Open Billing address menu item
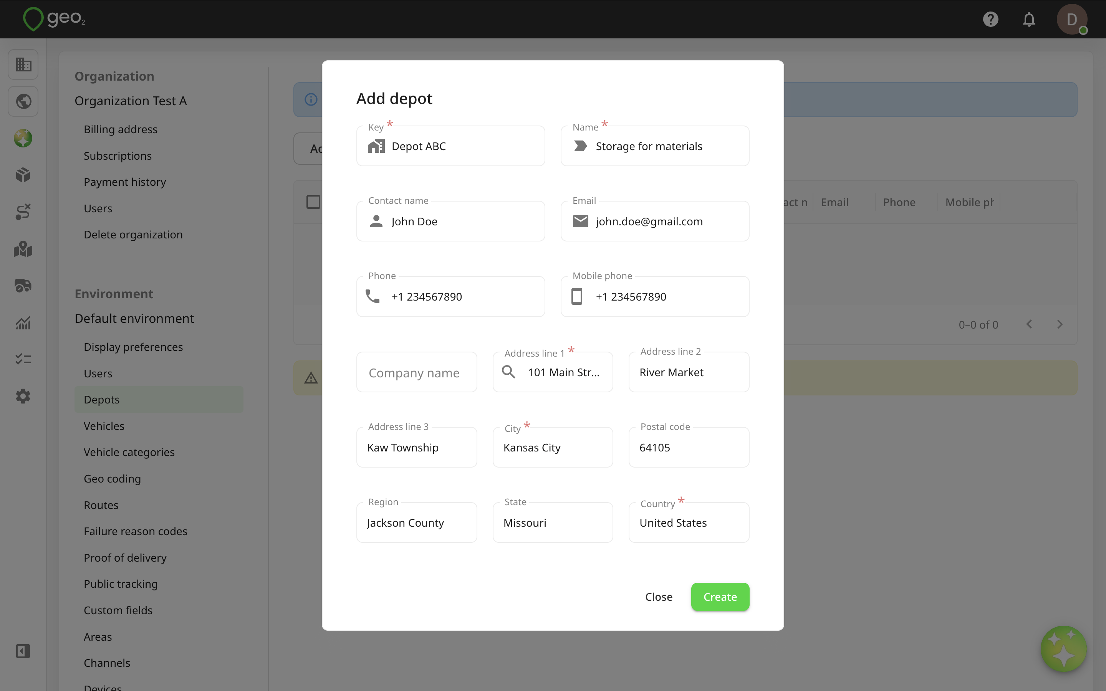This screenshot has height=691, width=1106. [x=121, y=129]
